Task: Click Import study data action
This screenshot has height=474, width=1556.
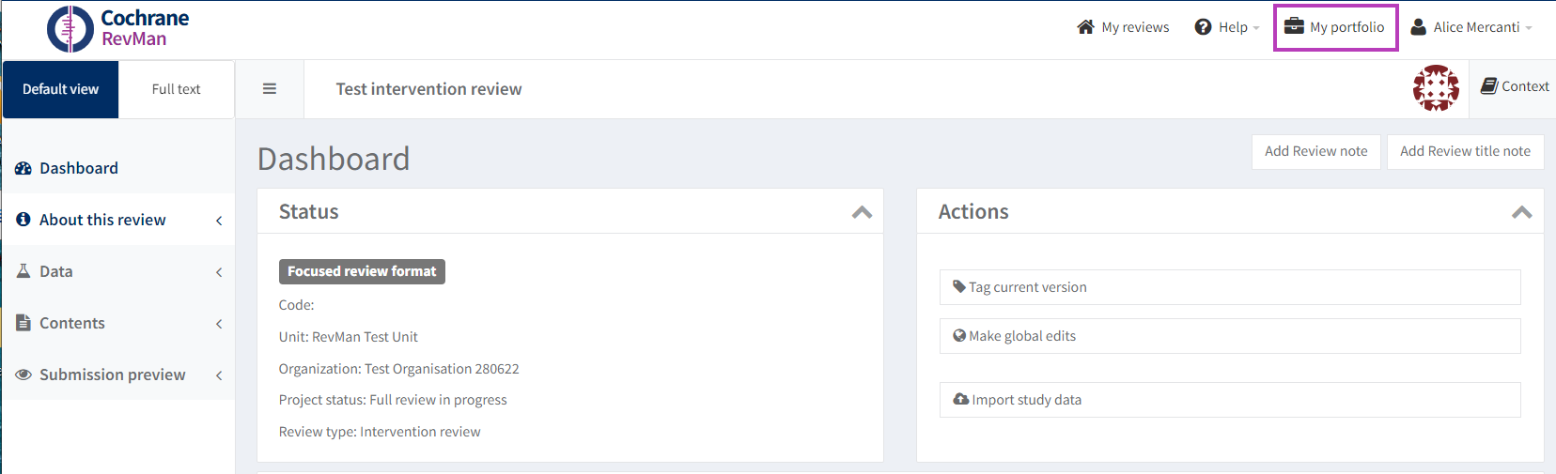Action: click(x=1026, y=400)
